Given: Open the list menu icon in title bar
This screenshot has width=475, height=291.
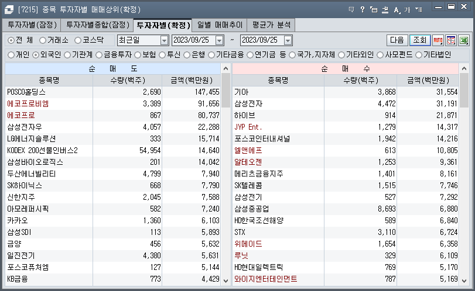Looking at the screenshot, I should pyautogui.click(x=419, y=10).
